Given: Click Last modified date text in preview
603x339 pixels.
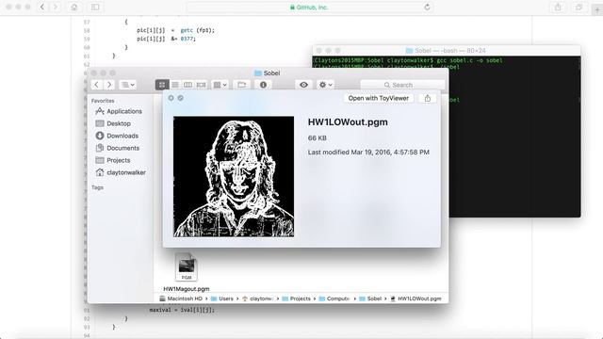Looking at the screenshot, I should [368, 153].
